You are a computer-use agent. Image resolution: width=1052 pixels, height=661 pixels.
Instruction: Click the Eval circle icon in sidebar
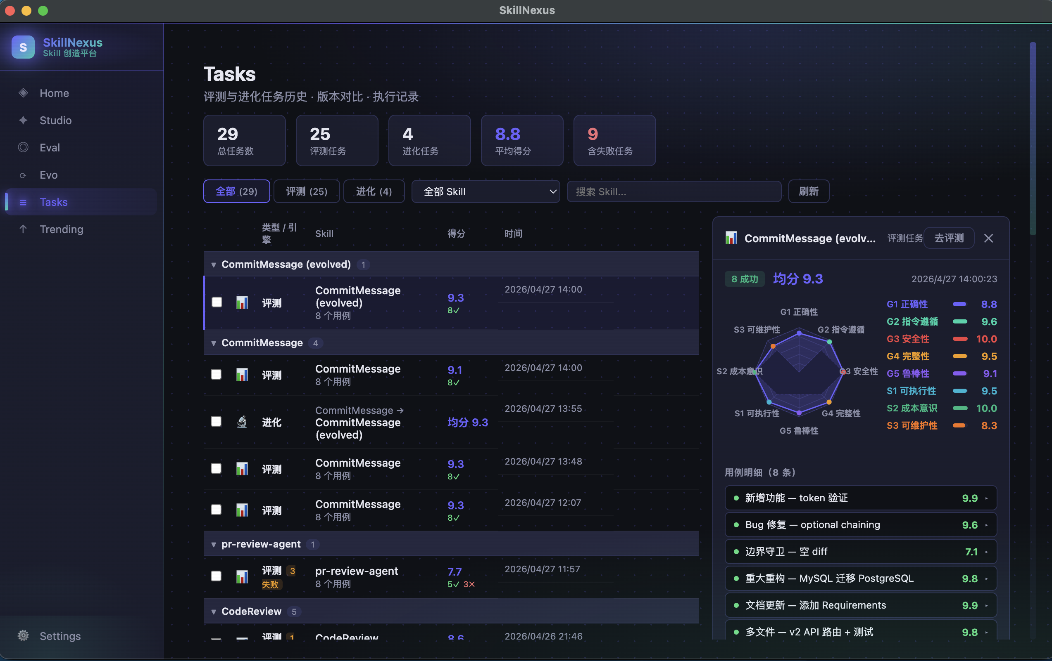(23, 147)
